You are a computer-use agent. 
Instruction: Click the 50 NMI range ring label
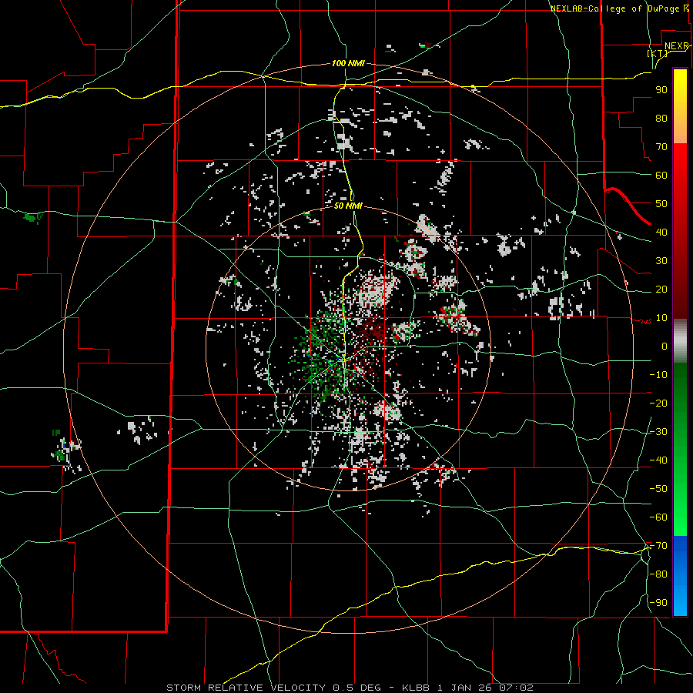click(348, 206)
